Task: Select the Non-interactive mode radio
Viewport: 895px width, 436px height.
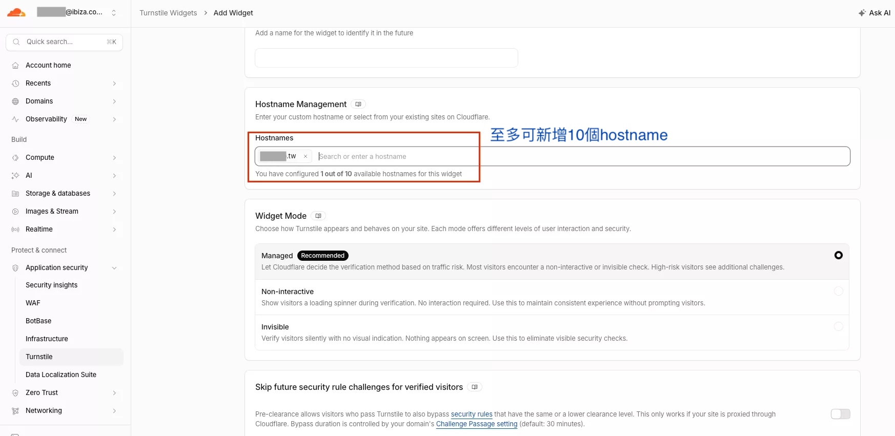Action: click(x=839, y=291)
